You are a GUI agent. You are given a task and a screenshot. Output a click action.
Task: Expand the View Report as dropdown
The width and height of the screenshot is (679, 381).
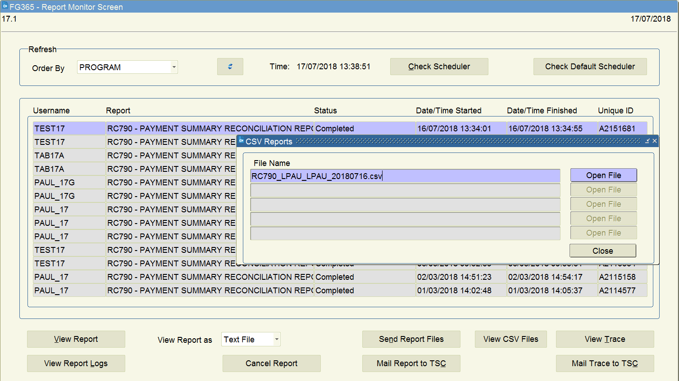click(x=277, y=339)
